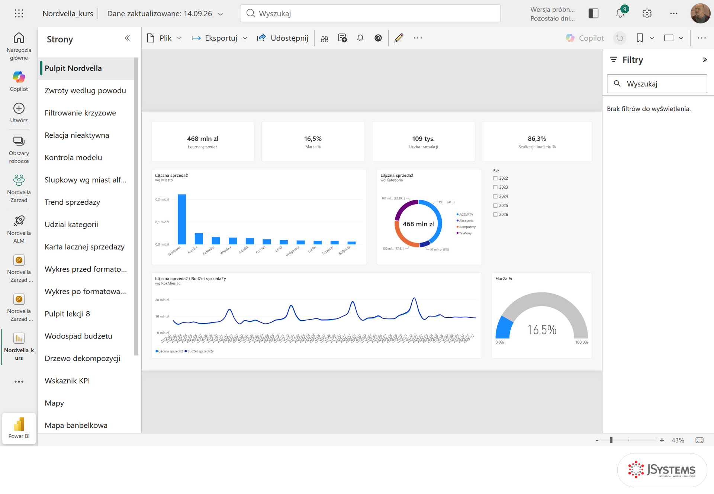The image size is (714, 494).
Task: Check the 2025 year checkbox
Action: pos(495,205)
